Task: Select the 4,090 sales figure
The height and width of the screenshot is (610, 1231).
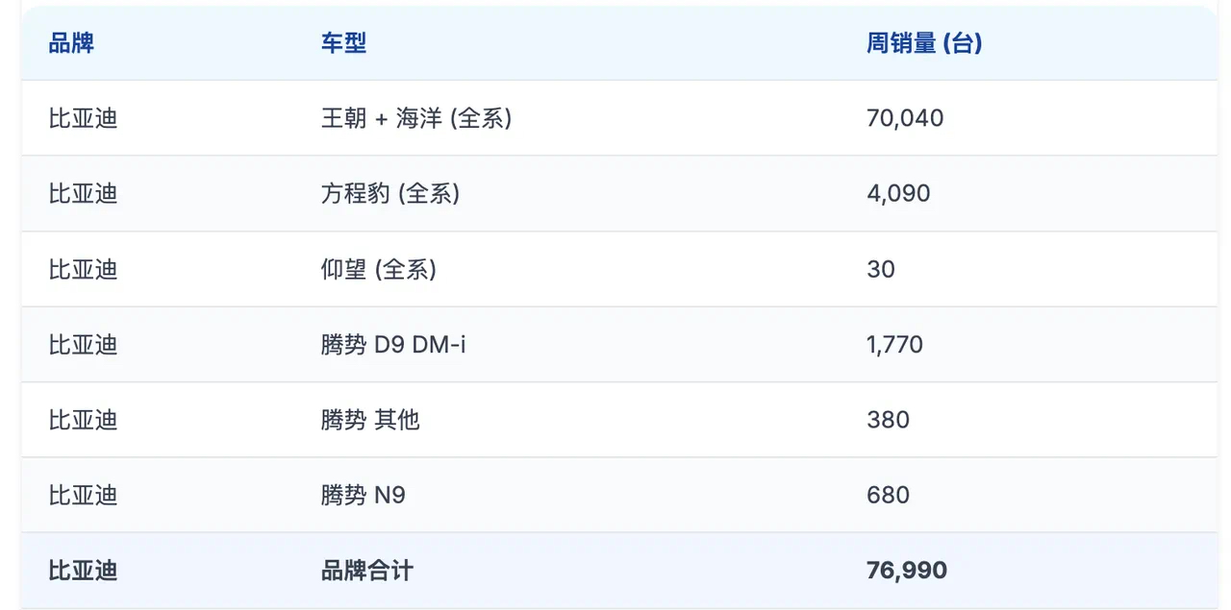Action: coord(898,193)
